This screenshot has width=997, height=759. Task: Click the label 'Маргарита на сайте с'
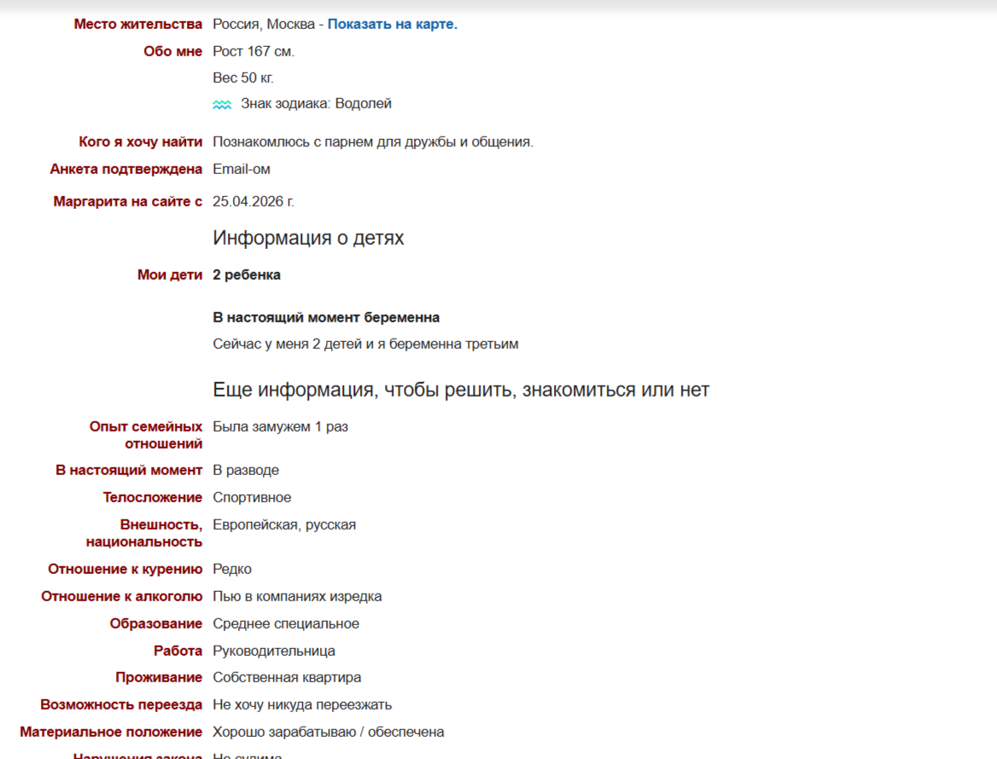(128, 201)
